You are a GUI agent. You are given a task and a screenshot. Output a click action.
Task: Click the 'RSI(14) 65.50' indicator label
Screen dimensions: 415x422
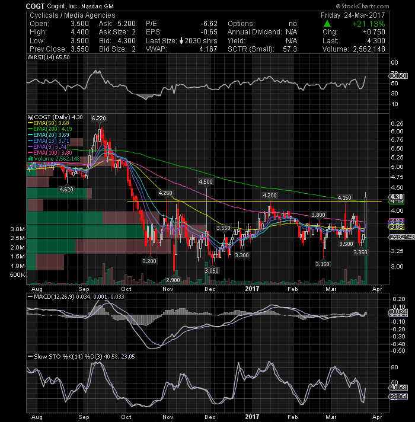(51, 57)
